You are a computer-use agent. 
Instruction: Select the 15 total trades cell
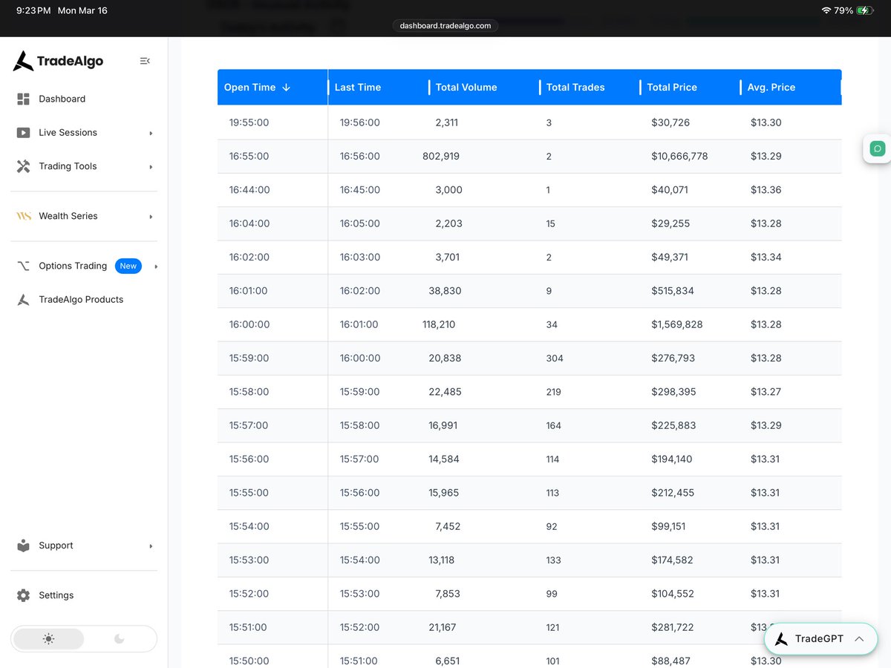click(x=550, y=223)
